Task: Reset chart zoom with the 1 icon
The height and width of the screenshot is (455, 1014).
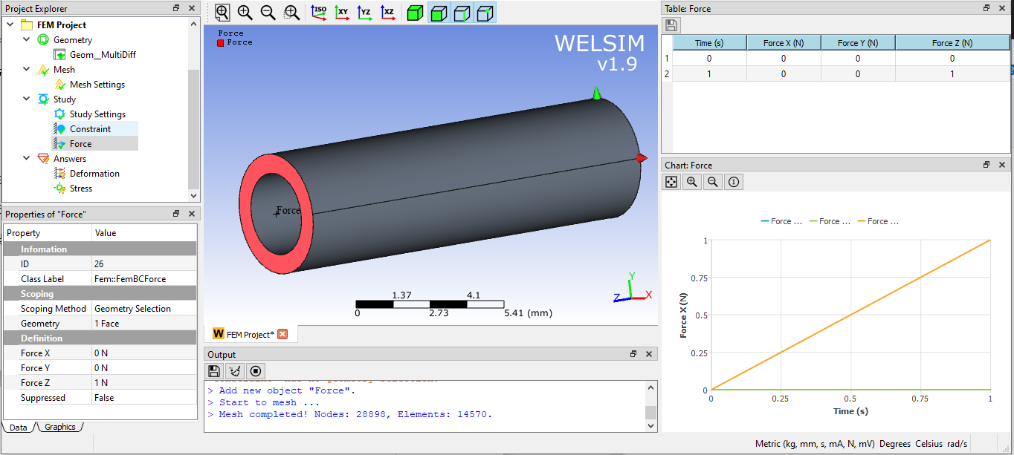Action: pyautogui.click(x=734, y=182)
